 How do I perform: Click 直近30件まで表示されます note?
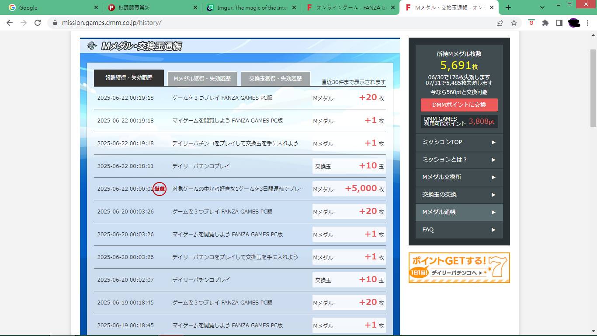click(x=354, y=82)
